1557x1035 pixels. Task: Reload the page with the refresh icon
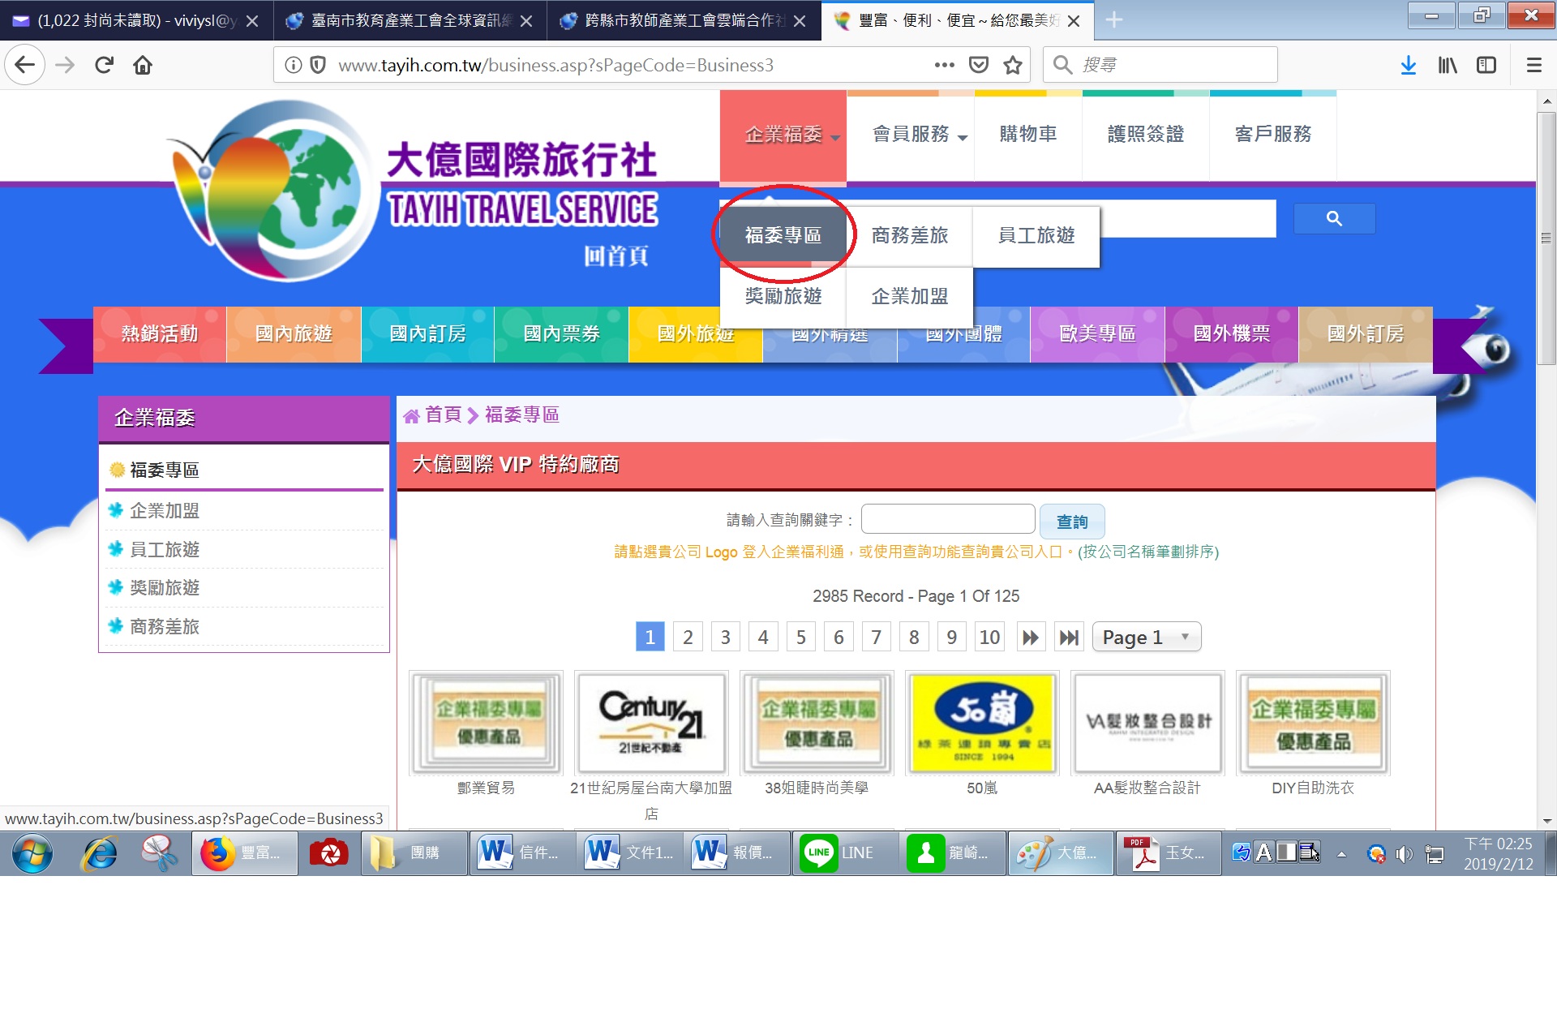coord(104,65)
